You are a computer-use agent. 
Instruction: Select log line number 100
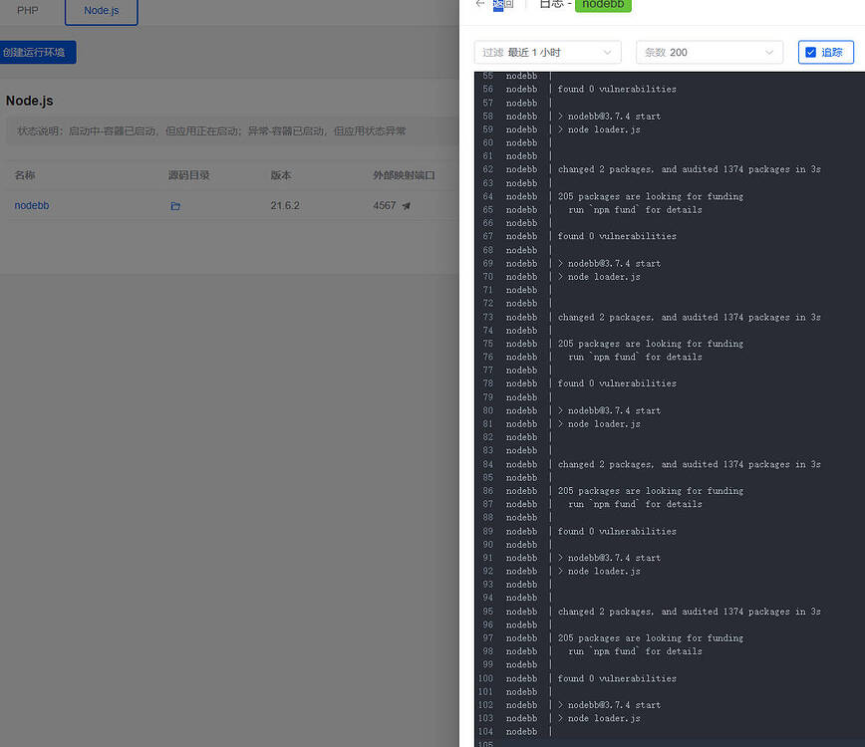486,678
